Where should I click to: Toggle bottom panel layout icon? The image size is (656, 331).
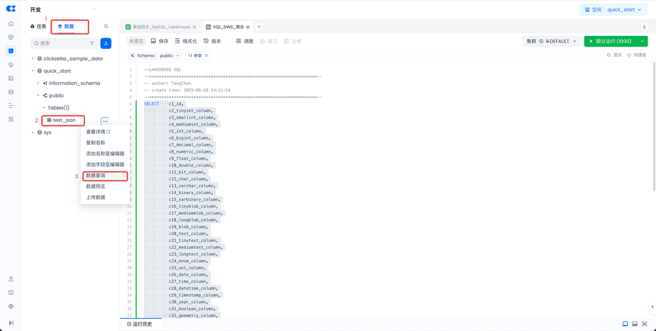point(634,324)
